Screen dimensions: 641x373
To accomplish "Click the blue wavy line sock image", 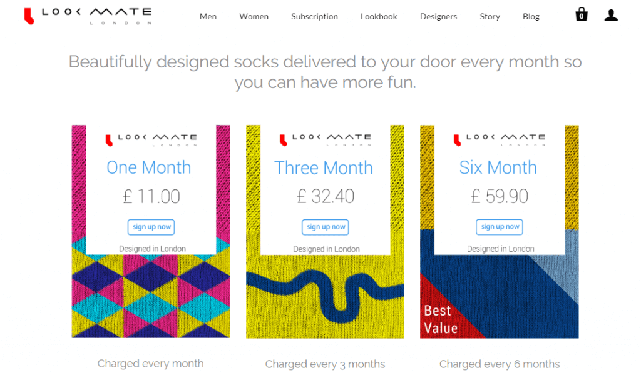I will (325, 296).
